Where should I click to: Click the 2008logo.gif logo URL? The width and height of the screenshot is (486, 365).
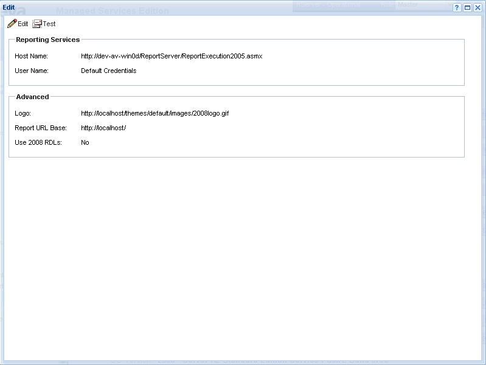click(154, 113)
